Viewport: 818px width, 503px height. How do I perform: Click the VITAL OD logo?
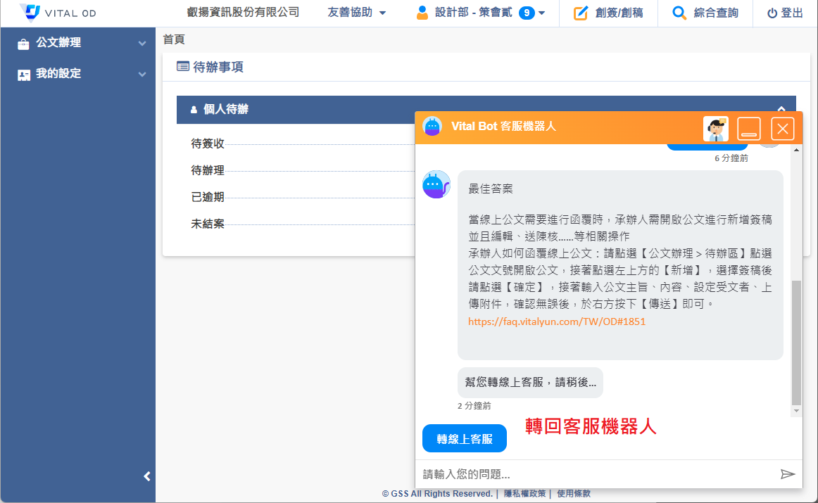coord(58,13)
